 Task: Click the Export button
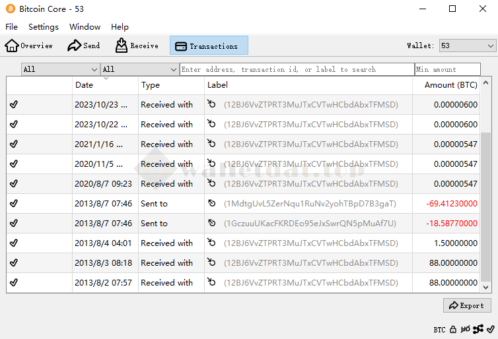pyautogui.click(x=467, y=305)
